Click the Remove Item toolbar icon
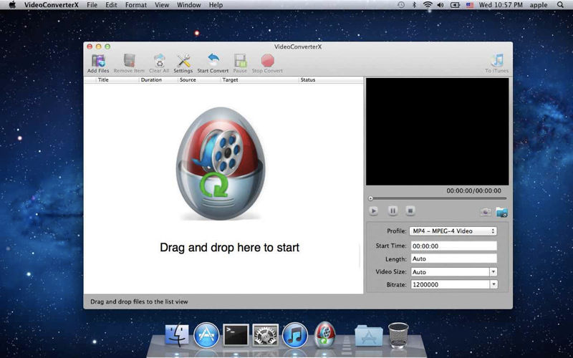The image size is (573, 358). pyautogui.click(x=129, y=61)
